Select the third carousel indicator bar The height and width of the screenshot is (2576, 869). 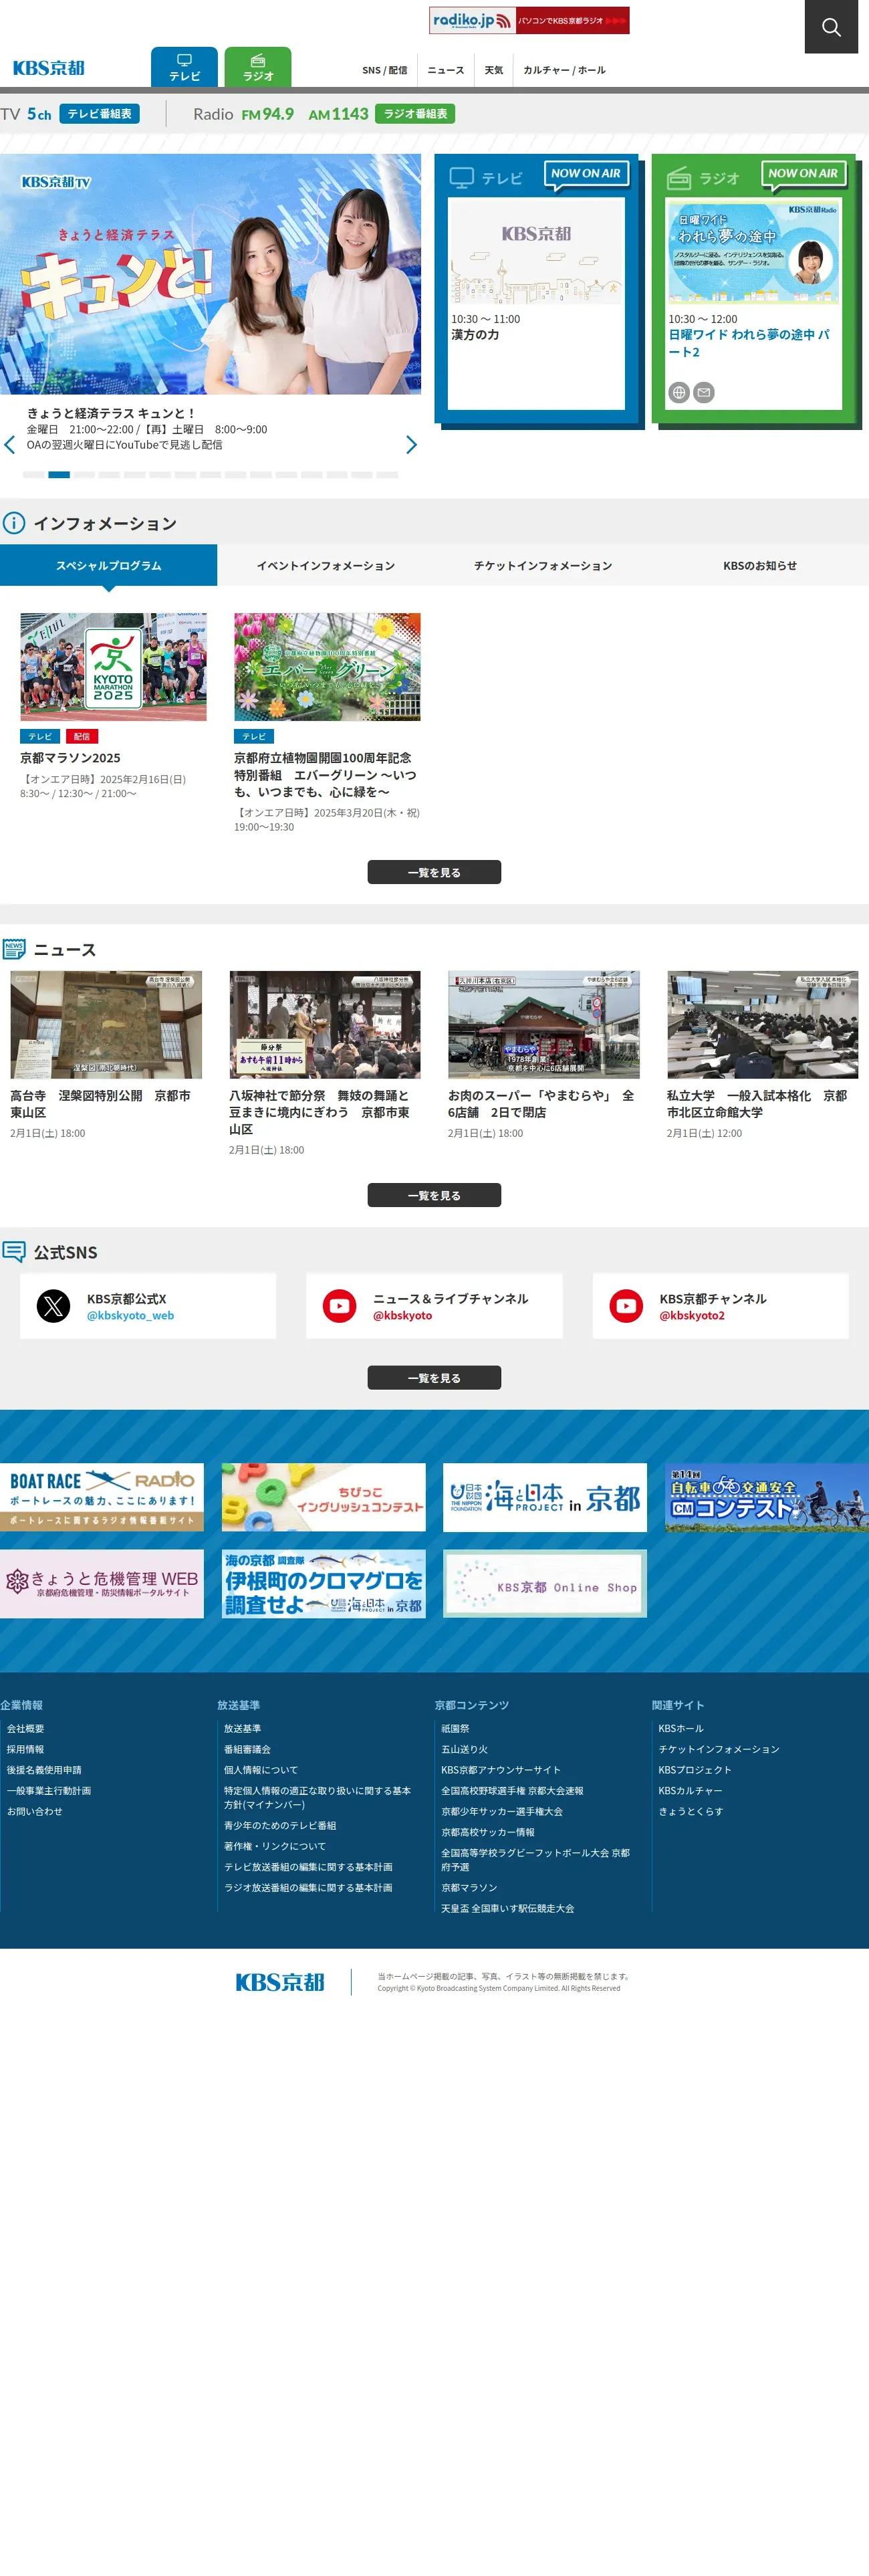(x=84, y=475)
